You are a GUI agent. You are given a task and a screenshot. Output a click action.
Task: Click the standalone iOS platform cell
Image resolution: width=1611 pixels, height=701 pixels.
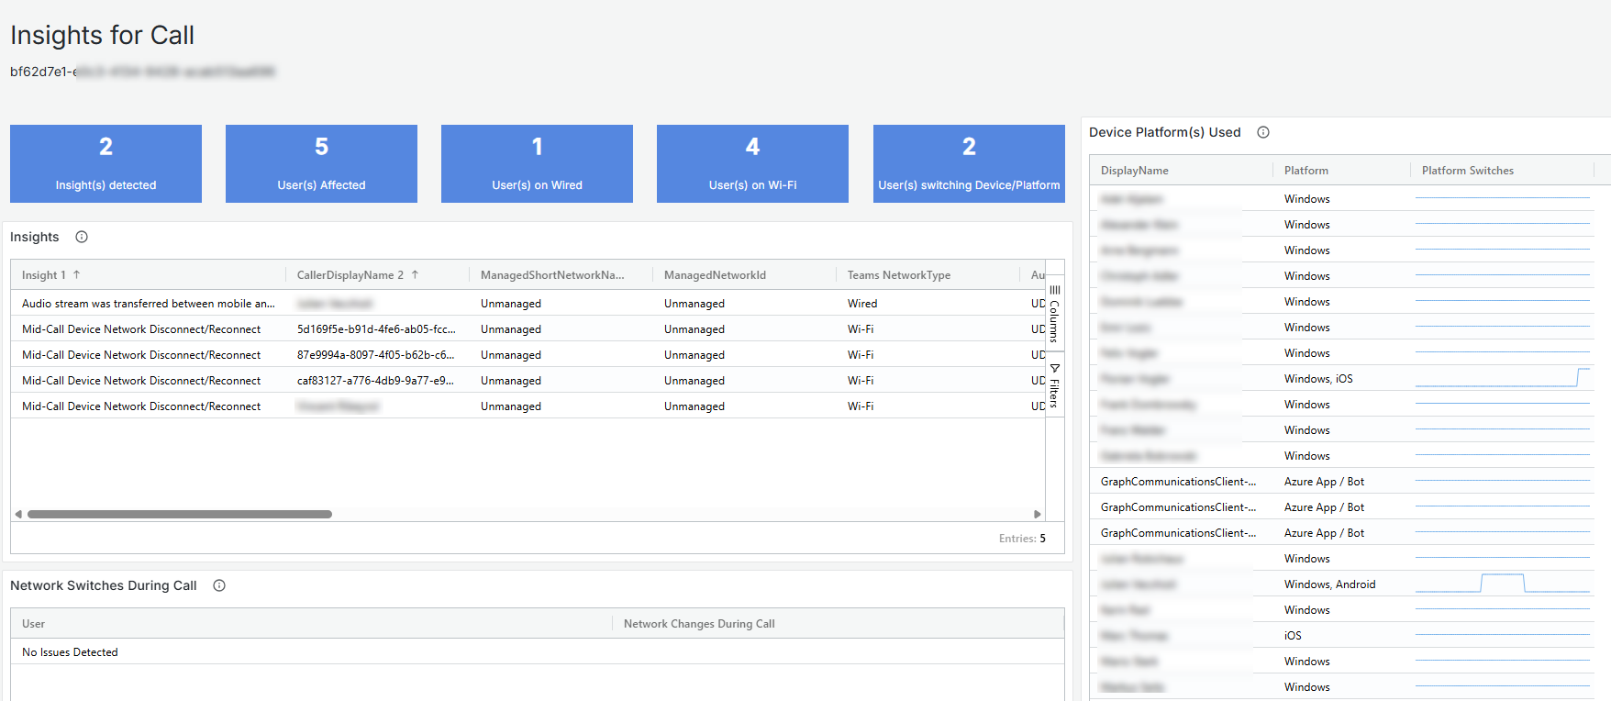coord(1293,635)
